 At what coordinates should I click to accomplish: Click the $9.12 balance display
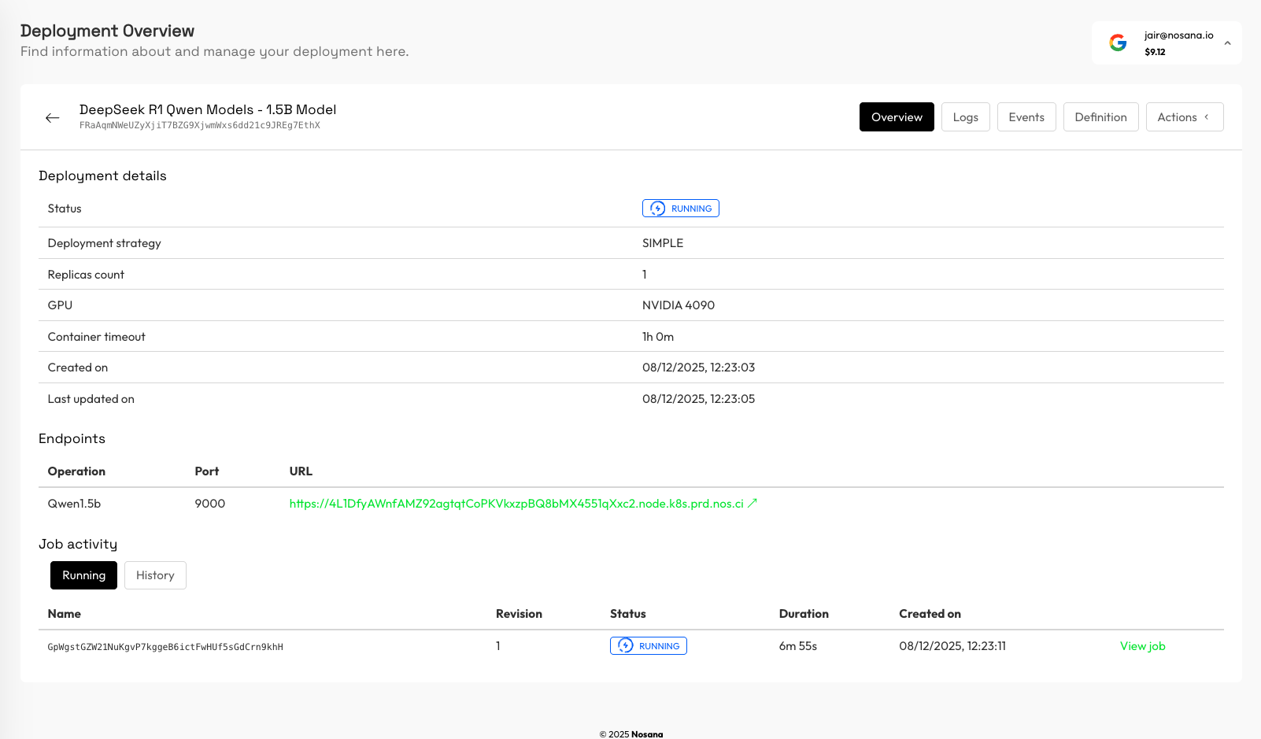[1156, 51]
